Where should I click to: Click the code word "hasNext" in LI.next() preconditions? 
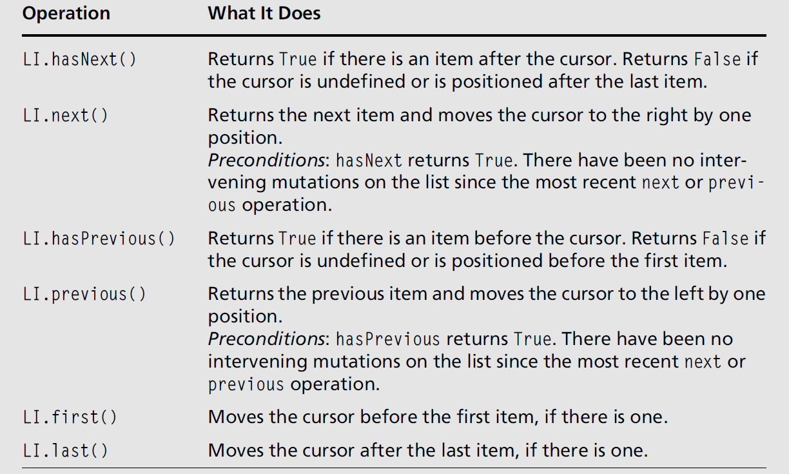coord(369,161)
